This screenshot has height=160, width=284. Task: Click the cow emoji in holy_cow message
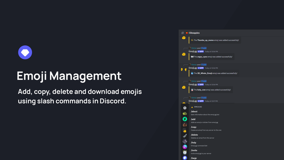pos(192,90)
